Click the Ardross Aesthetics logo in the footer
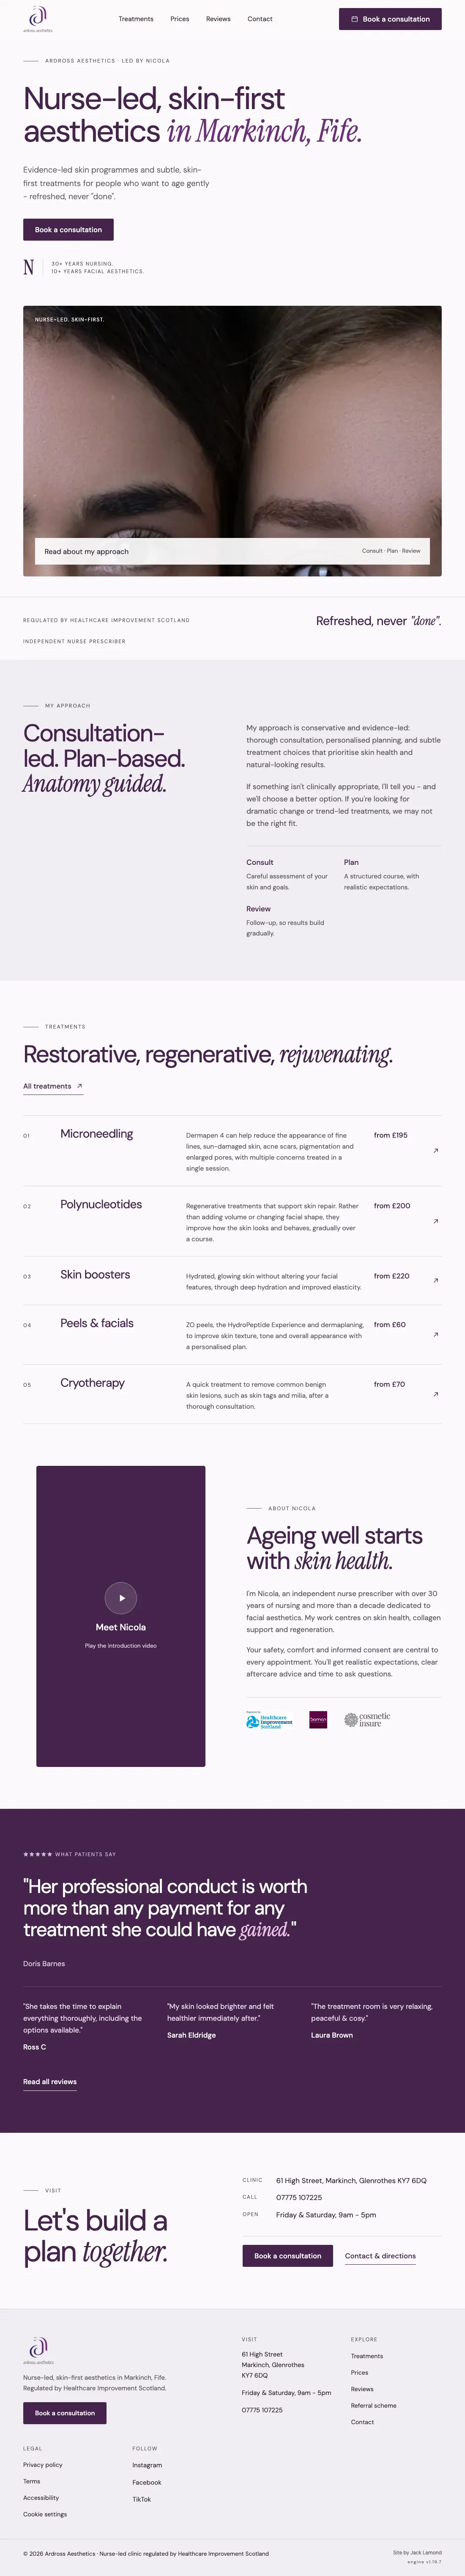Viewport: 465px width, 2576px height. coord(38,2351)
